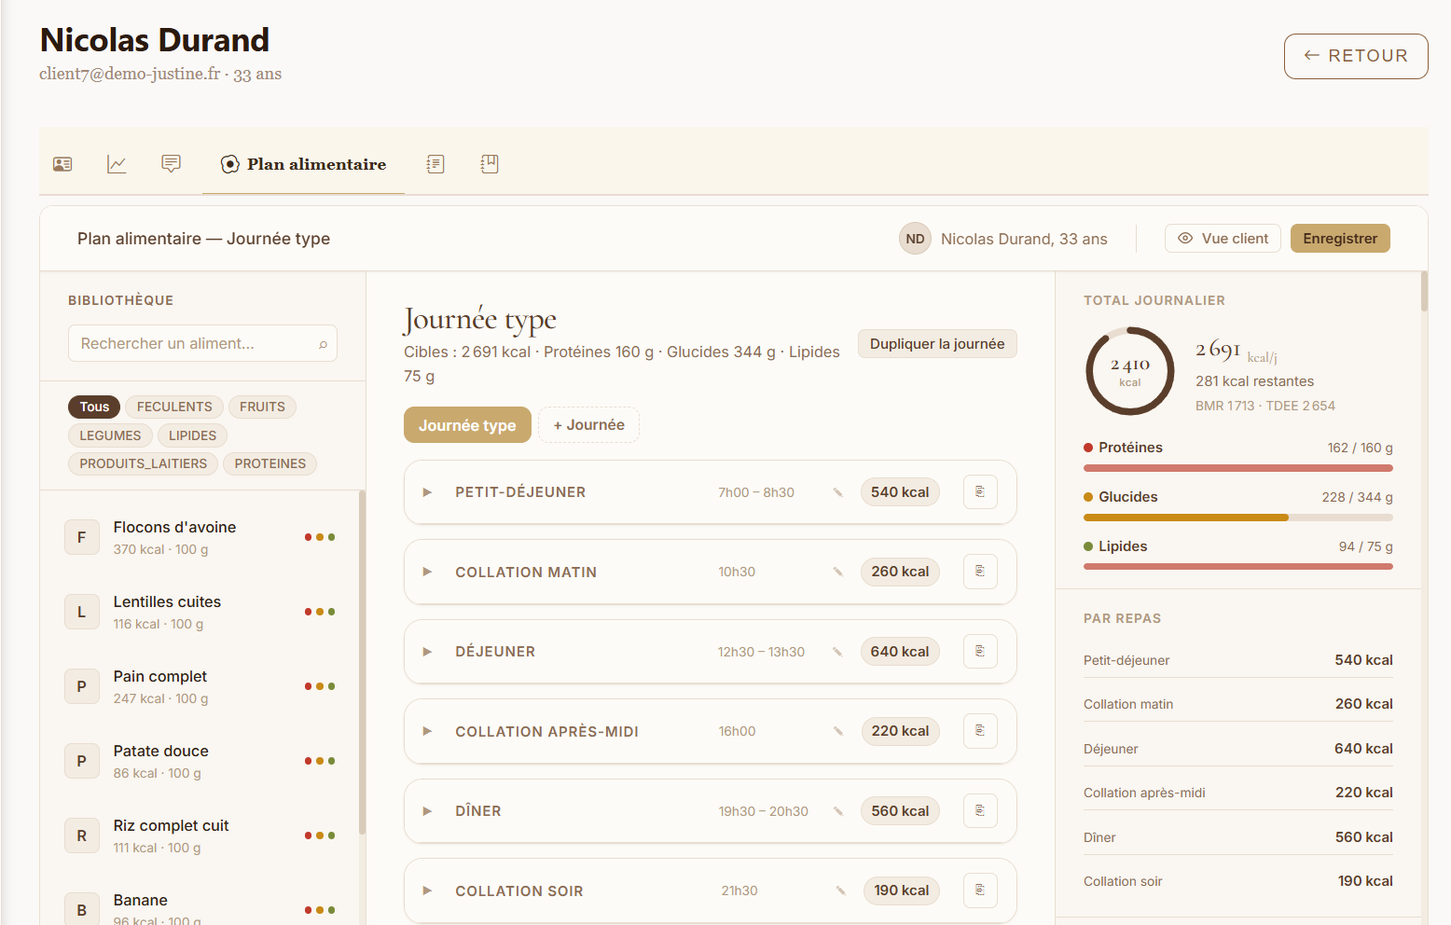Save the plan with Enregistrer
Viewport: 1451px width, 925px height.
(x=1340, y=239)
